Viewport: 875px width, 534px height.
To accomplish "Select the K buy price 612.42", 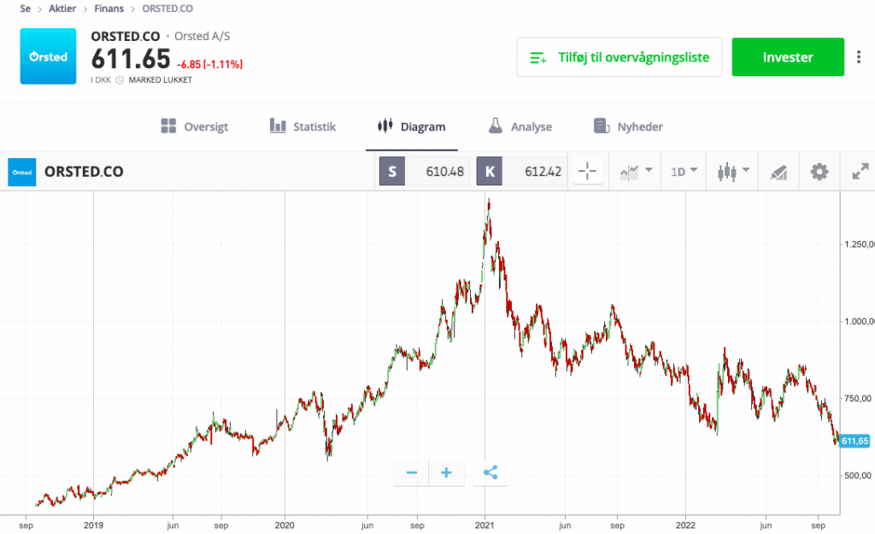I will [523, 172].
